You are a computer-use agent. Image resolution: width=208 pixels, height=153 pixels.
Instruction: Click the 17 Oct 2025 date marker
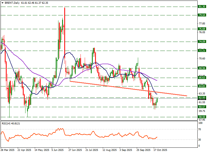[x=160, y=150]
